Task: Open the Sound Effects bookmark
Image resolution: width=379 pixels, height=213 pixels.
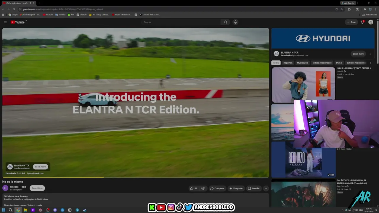Action: pos(122,14)
